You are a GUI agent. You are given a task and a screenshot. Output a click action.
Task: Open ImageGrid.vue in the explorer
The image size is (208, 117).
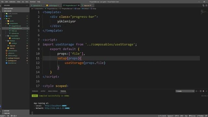pyautogui.click(x=16, y=26)
